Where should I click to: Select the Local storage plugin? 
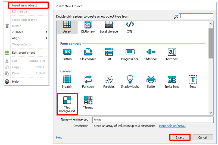coord(109,25)
